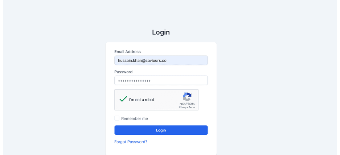
Task: Focus the Email Address input field
Action: click(161, 60)
